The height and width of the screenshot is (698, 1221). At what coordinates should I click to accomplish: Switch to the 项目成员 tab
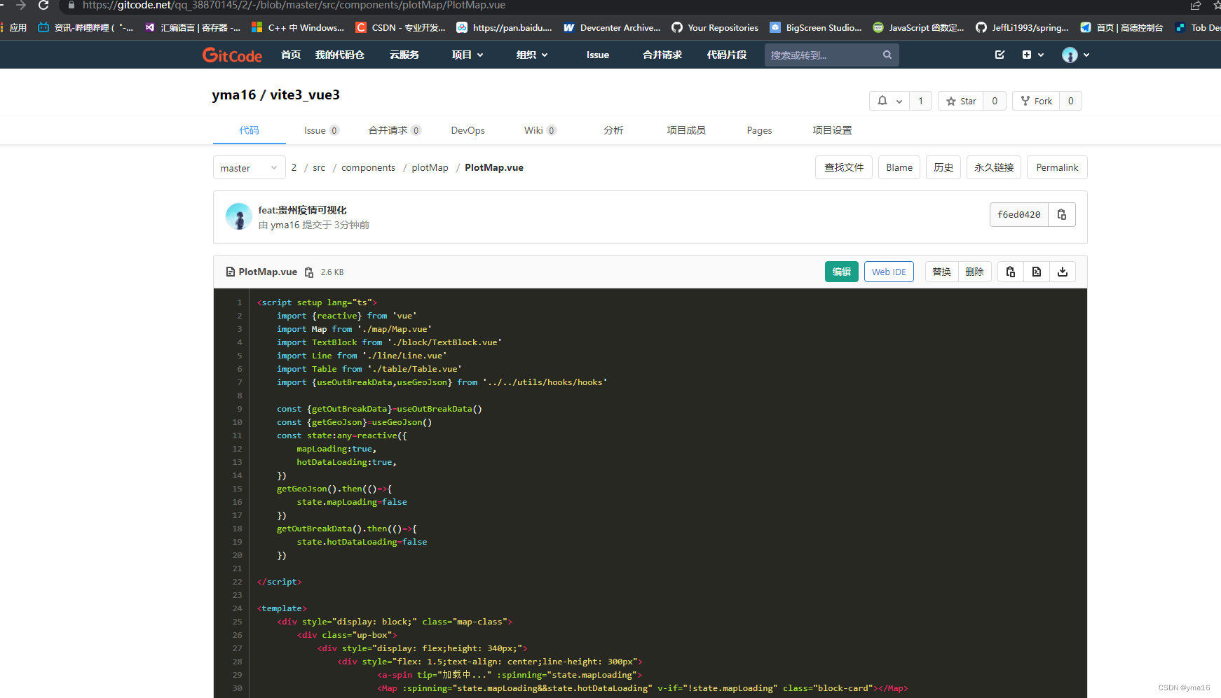point(686,130)
